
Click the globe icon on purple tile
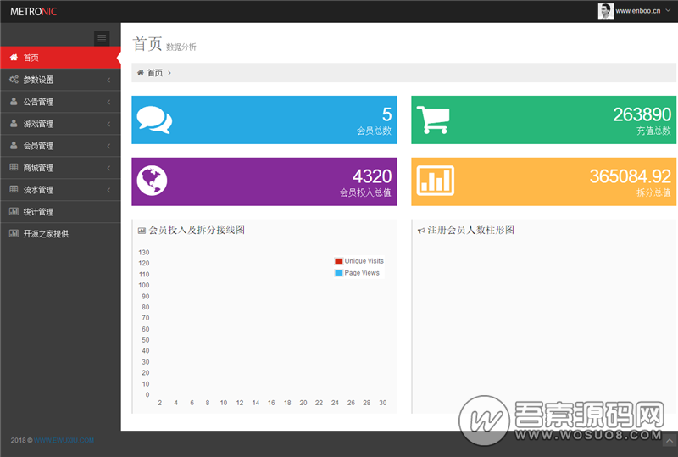(152, 180)
